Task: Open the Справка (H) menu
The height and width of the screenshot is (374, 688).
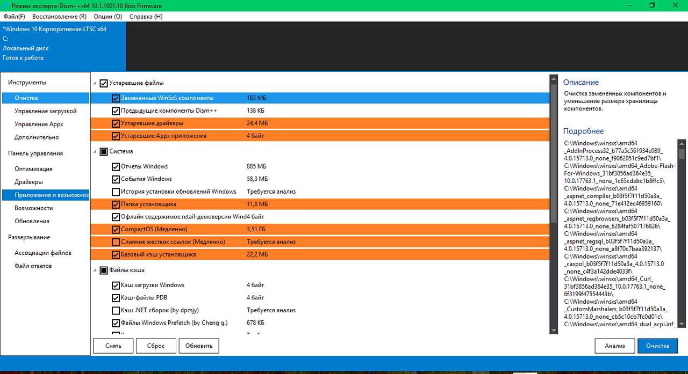Action: click(146, 17)
